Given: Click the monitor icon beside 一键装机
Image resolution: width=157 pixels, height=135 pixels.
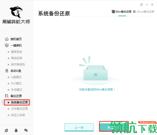Looking at the screenshot, I should [7, 46].
